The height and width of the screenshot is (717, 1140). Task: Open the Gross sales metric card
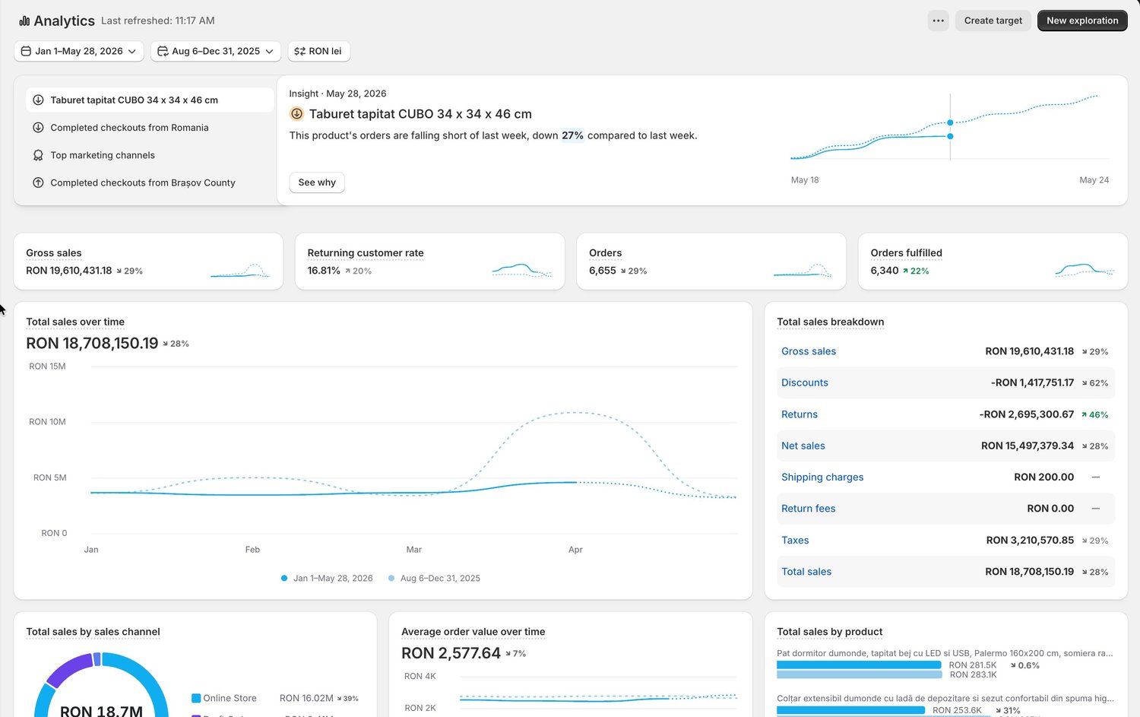(148, 262)
